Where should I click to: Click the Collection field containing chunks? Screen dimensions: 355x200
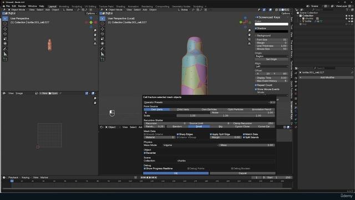pyautogui.click(x=226, y=161)
